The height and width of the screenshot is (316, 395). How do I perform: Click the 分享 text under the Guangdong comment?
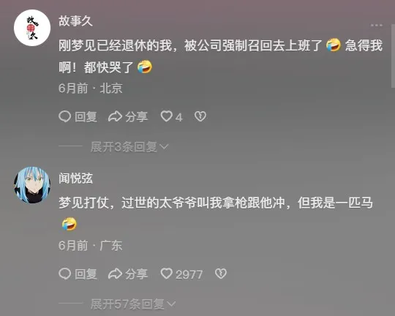click(136, 274)
